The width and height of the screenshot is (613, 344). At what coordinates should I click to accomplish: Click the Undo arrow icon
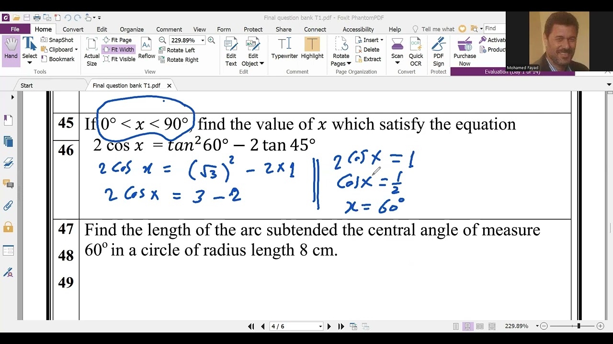pos(68,18)
